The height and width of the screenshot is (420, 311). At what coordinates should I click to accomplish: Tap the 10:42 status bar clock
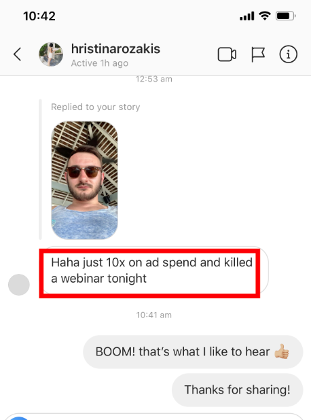(x=39, y=16)
